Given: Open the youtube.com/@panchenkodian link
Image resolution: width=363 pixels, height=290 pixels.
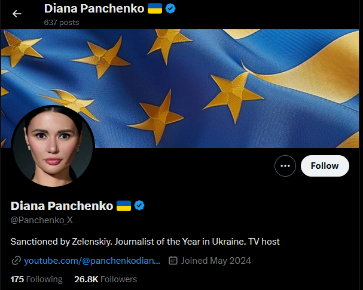Looking at the screenshot, I should click(x=92, y=261).
